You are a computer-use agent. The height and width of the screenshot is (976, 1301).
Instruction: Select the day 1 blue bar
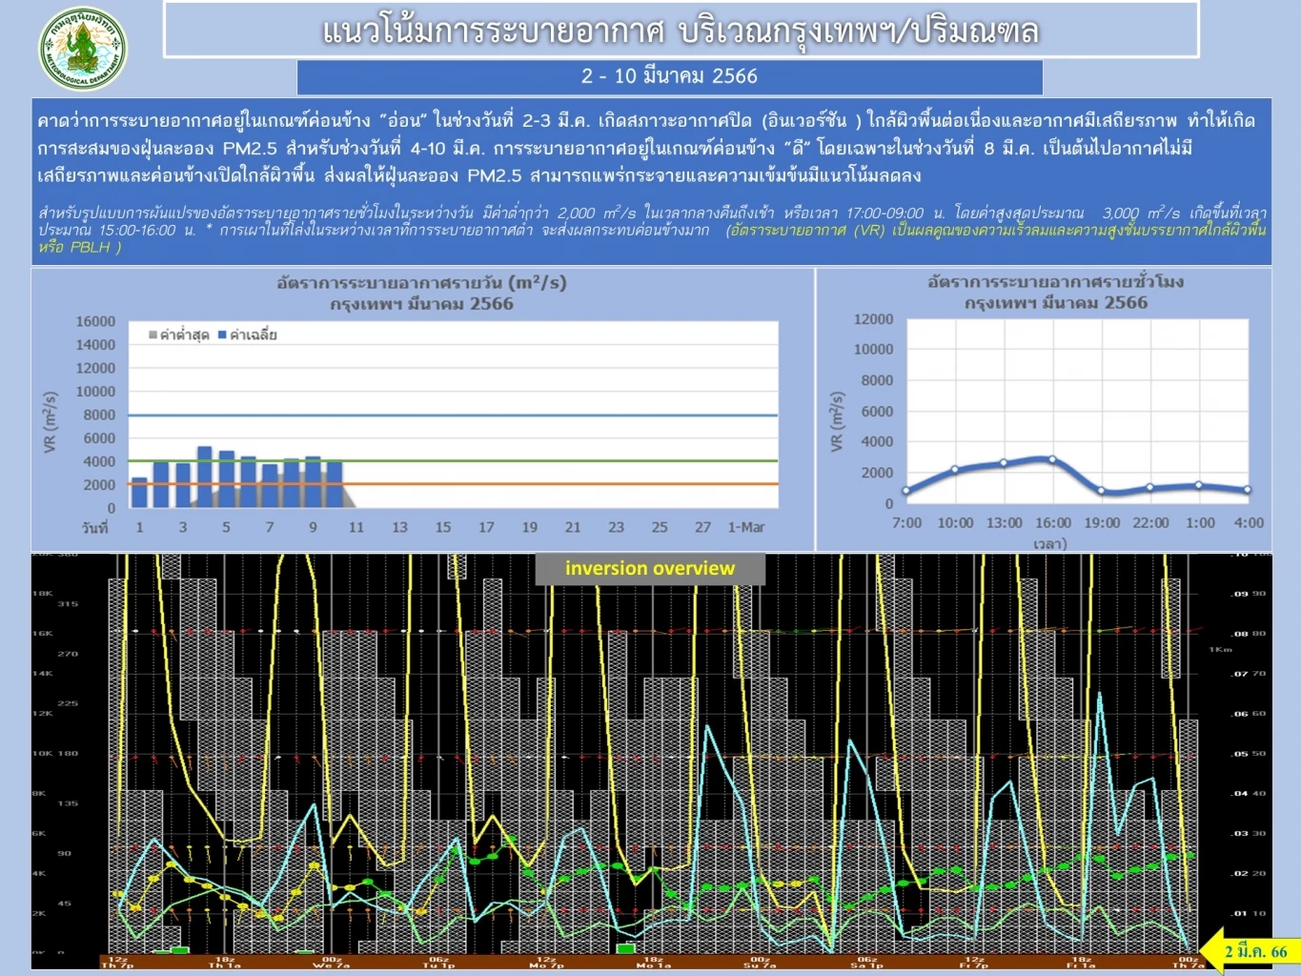(x=139, y=493)
